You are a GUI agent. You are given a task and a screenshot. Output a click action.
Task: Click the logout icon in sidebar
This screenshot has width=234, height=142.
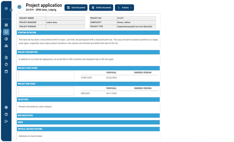[6, 121]
